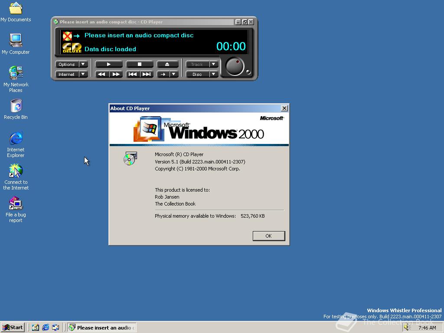Click the 7:46 AM system clock
Viewport: 444px width, 333px height.
pyautogui.click(x=427, y=328)
